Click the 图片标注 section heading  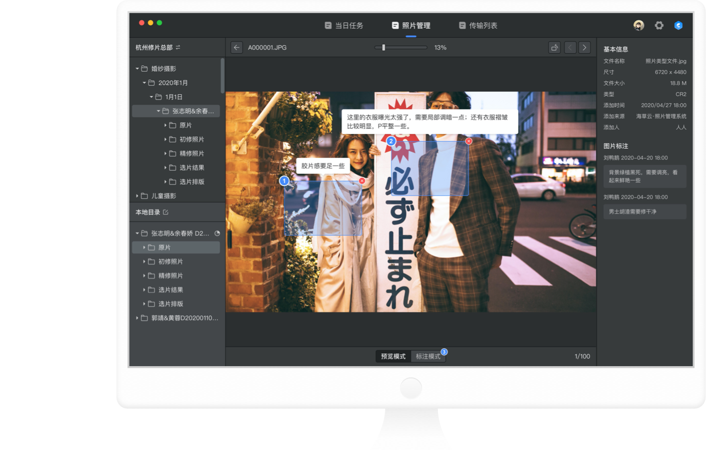coord(615,146)
